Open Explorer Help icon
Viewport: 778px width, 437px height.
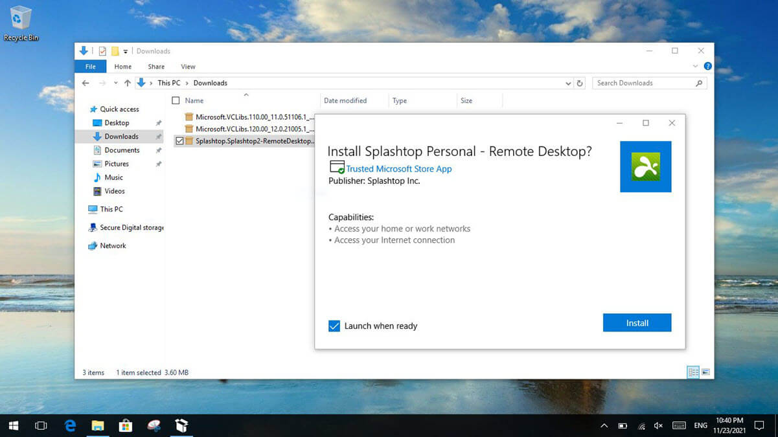(707, 66)
